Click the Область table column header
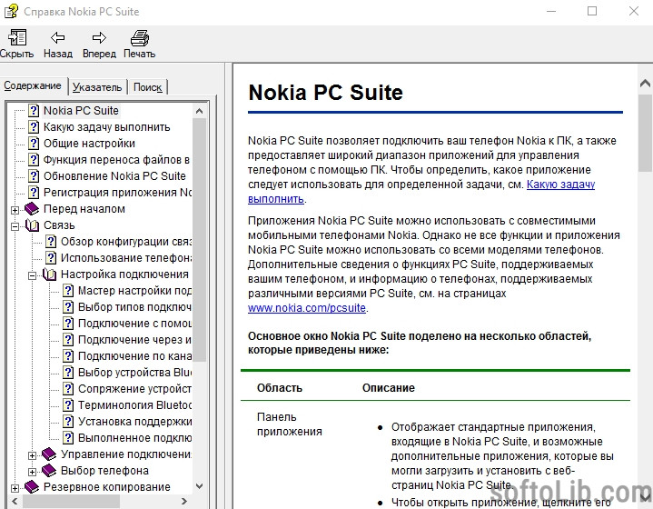This screenshot has width=653, height=509. 280,388
